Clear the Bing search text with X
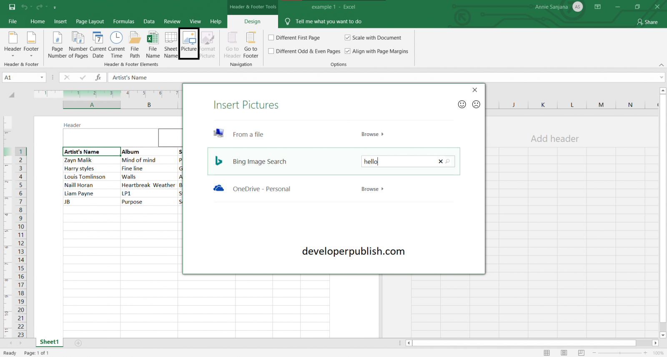Viewport: 667px width, 357px height. 440,161
